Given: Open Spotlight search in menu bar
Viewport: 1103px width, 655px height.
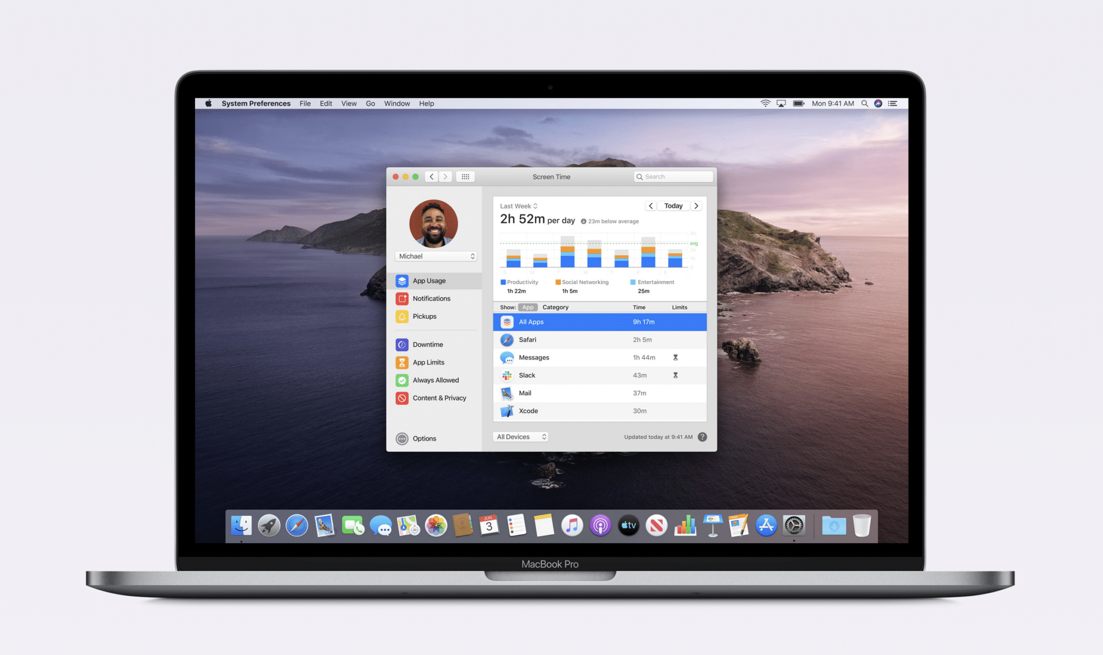Looking at the screenshot, I should (864, 103).
